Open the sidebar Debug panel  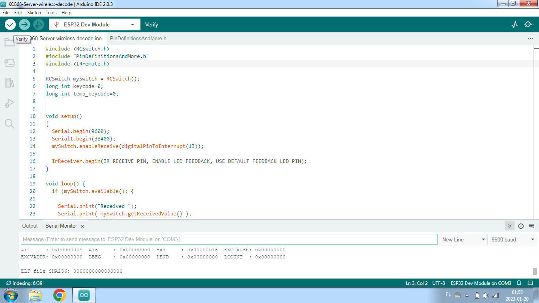point(9,103)
